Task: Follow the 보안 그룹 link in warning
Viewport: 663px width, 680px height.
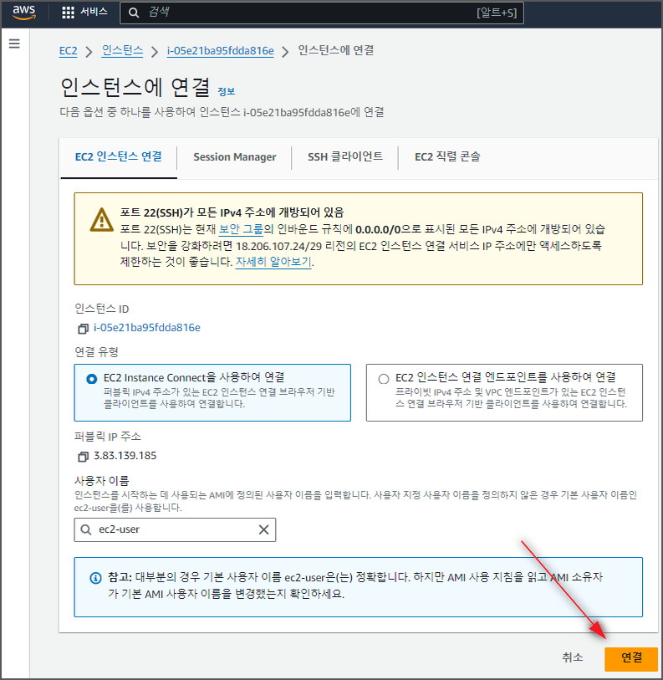Action: click(241, 229)
